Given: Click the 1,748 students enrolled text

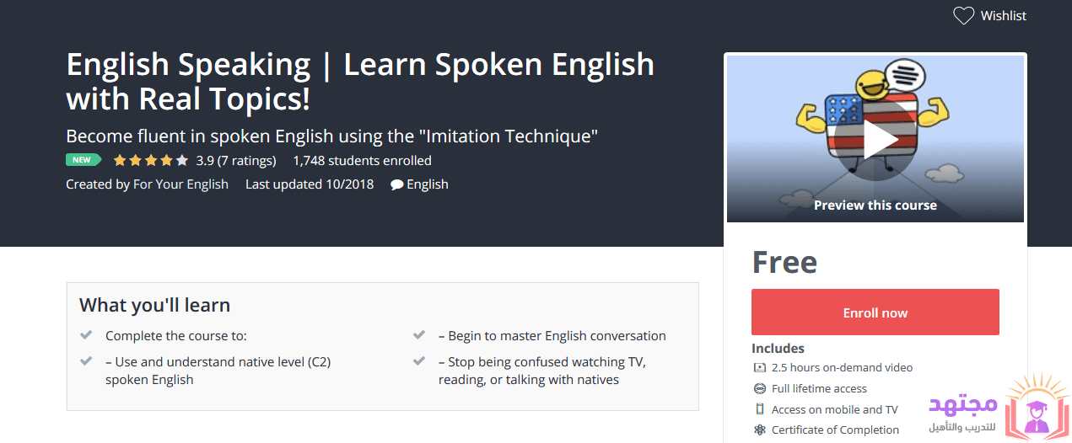Looking at the screenshot, I should [362, 161].
